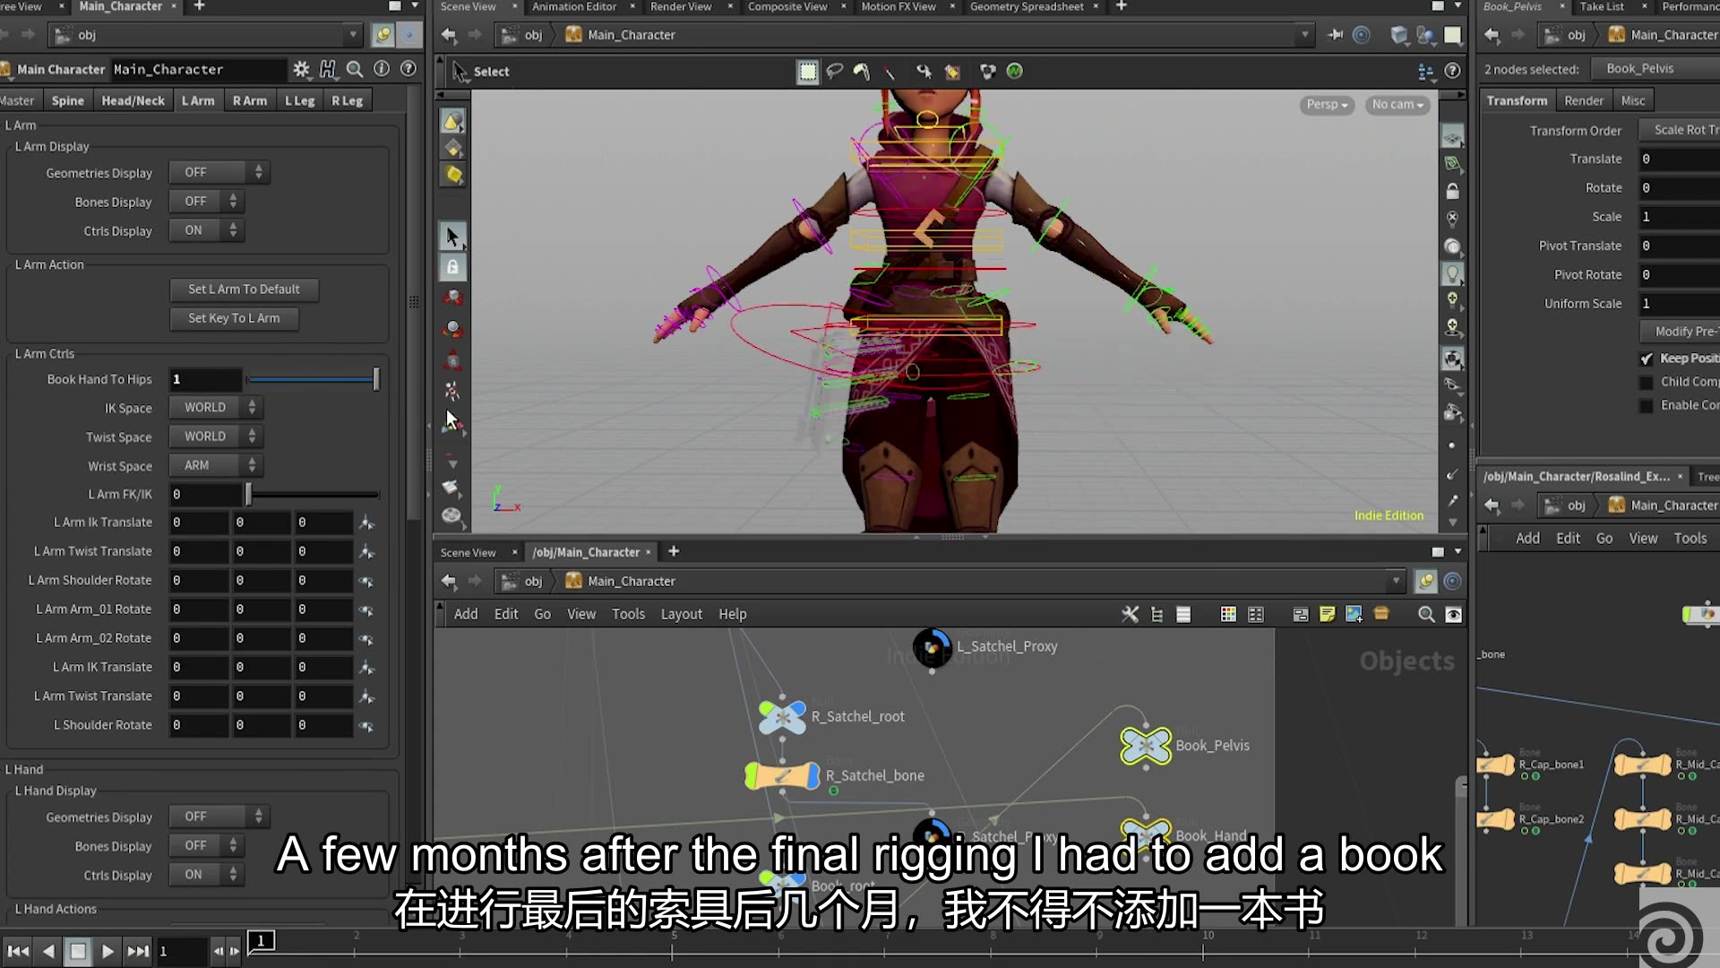Image resolution: width=1720 pixels, height=968 pixels.
Task: Open the Layout menu in network editor
Action: tap(681, 614)
